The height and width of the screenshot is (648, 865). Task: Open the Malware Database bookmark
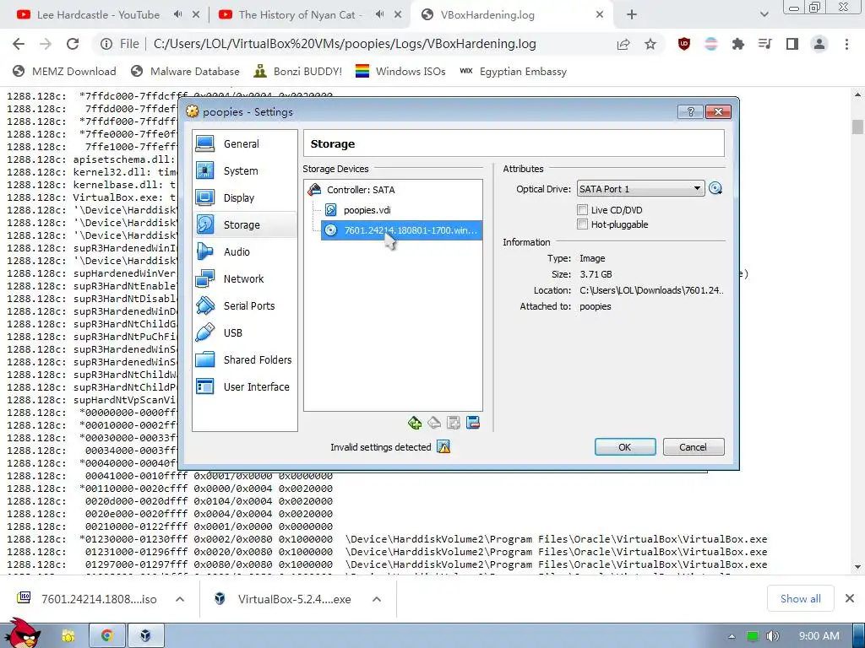pos(185,71)
